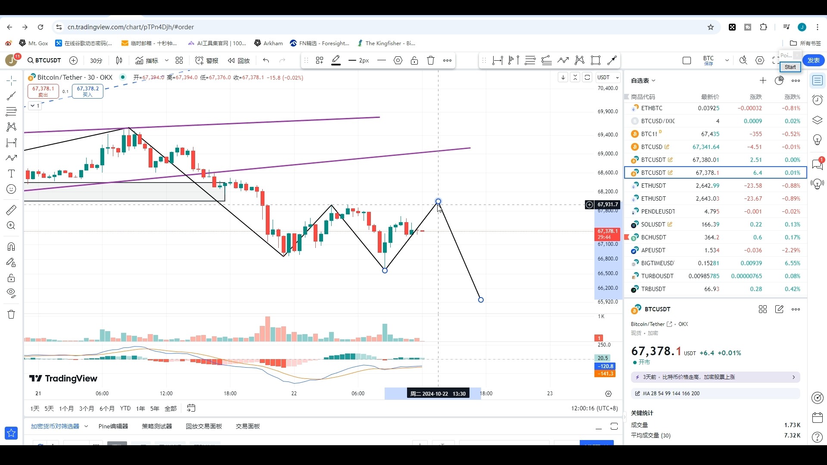Toggle lock on the selected drawing
The image size is (827, 465).
tap(414, 60)
